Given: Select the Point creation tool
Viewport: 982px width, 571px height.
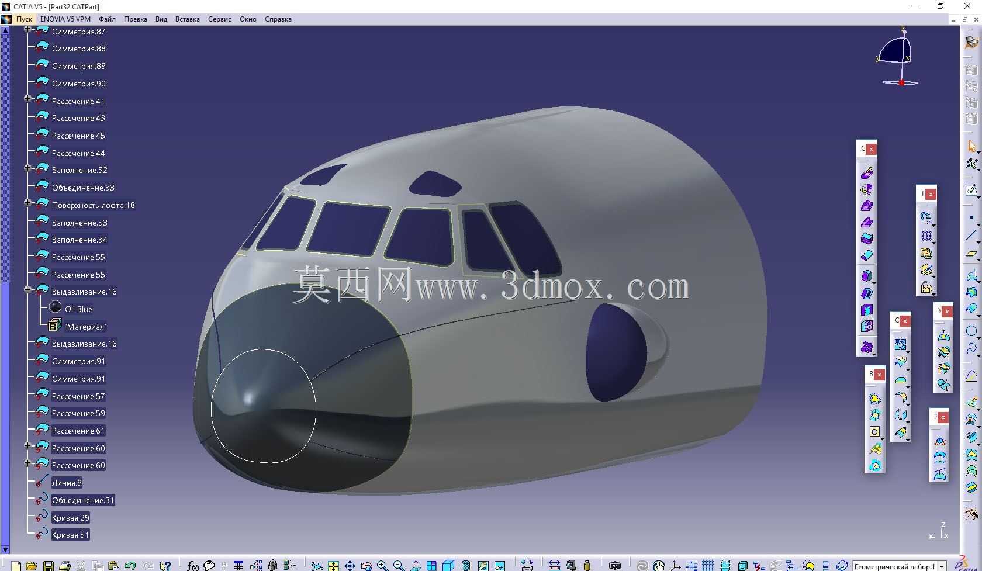Looking at the screenshot, I should click(971, 217).
